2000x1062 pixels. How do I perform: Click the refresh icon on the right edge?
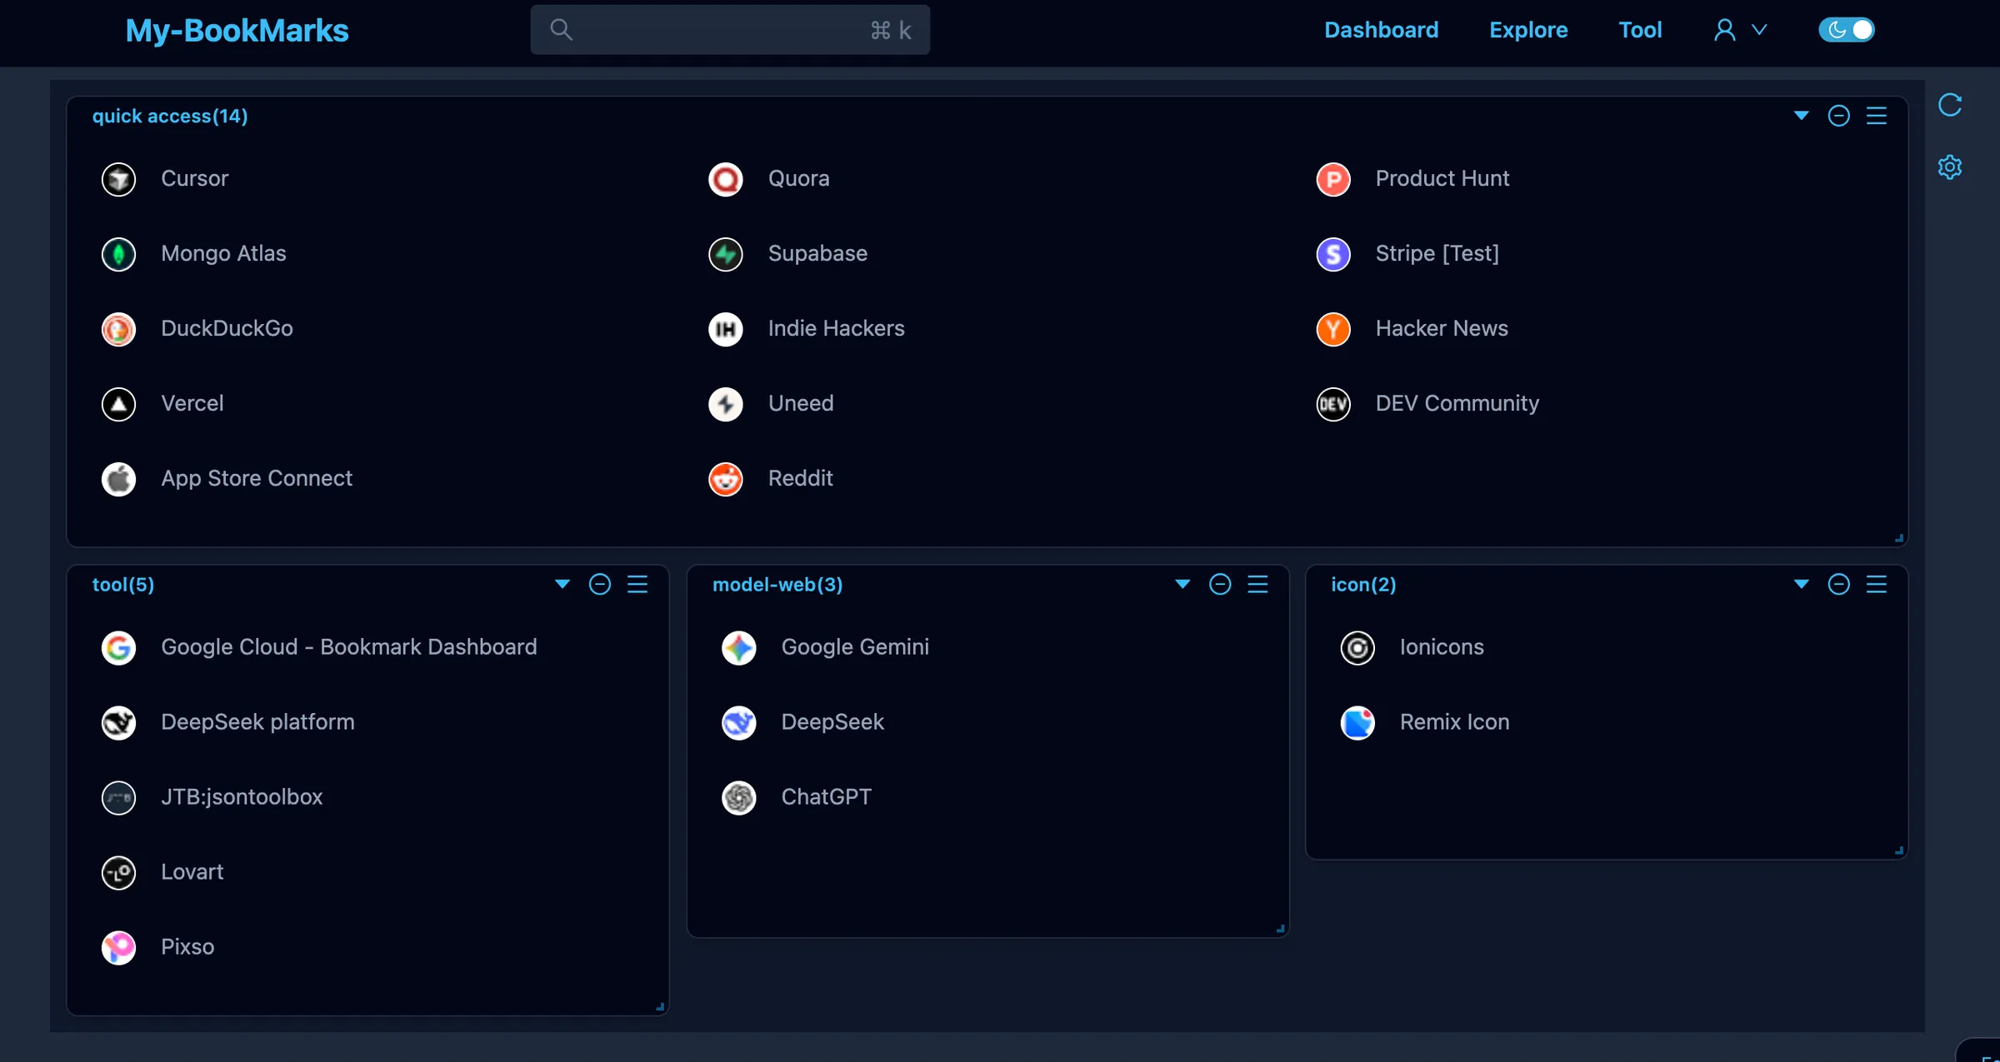click(1950, 105)
